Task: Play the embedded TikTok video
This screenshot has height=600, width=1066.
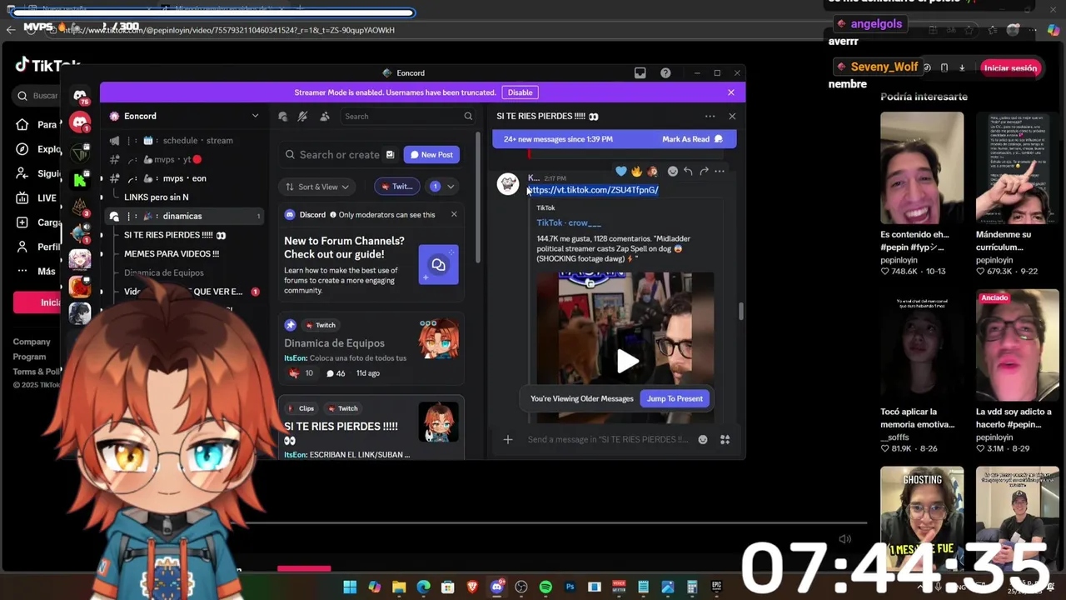Action: pos(627,361)
